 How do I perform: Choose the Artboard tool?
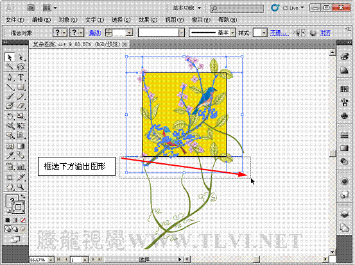point(10,177)
